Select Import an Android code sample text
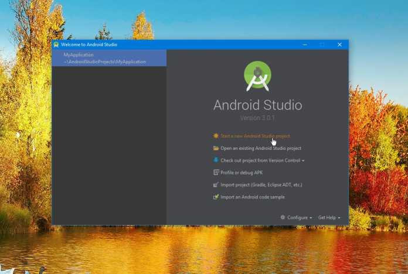Viewport: 408px width, 274px height. pyautogui.click(x=253, y=197)
